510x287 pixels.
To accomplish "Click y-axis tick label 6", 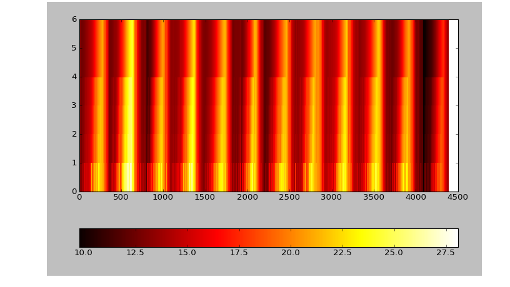I will pos(74,19).
